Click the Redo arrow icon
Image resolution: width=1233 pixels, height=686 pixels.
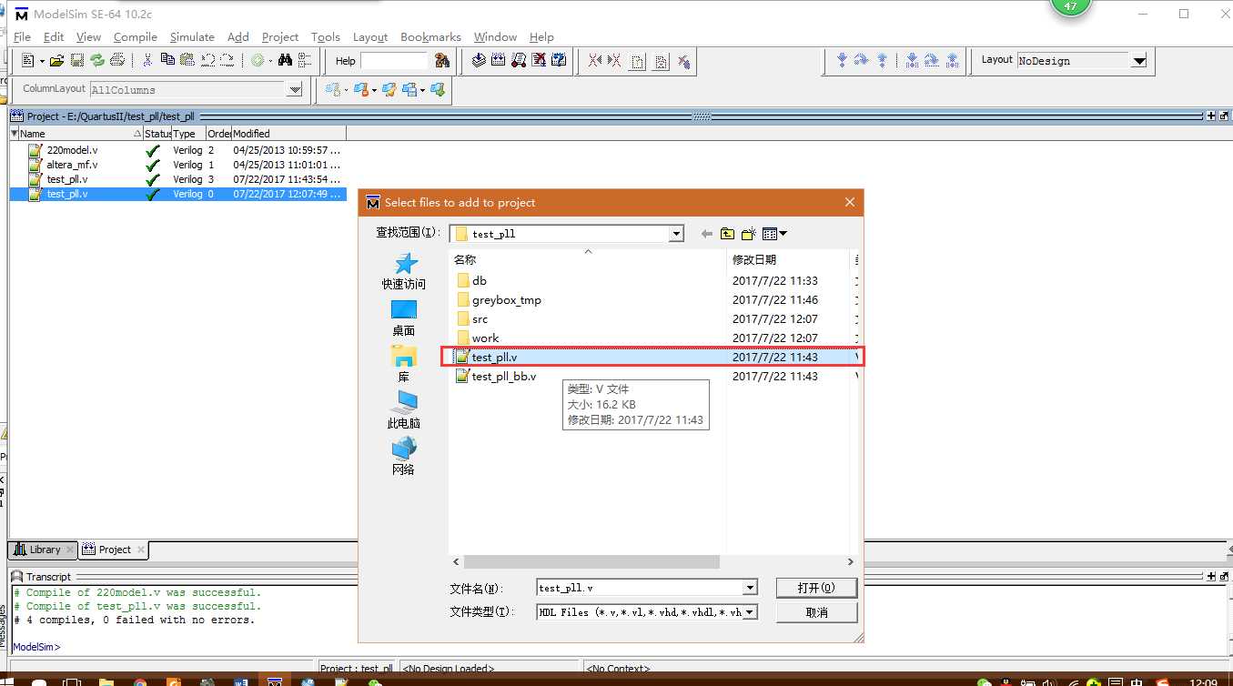[227, 61]
